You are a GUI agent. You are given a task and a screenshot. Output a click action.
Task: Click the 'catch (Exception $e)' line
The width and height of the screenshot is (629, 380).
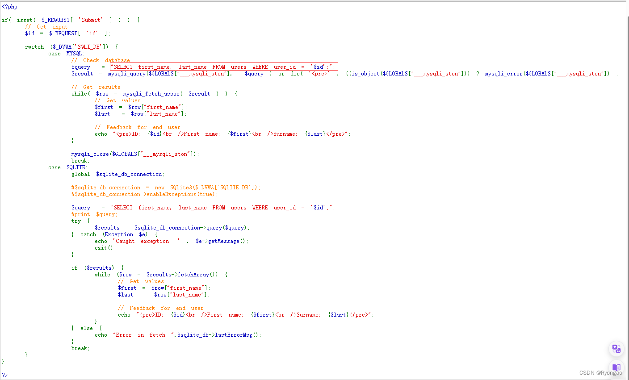click(114, 234)
